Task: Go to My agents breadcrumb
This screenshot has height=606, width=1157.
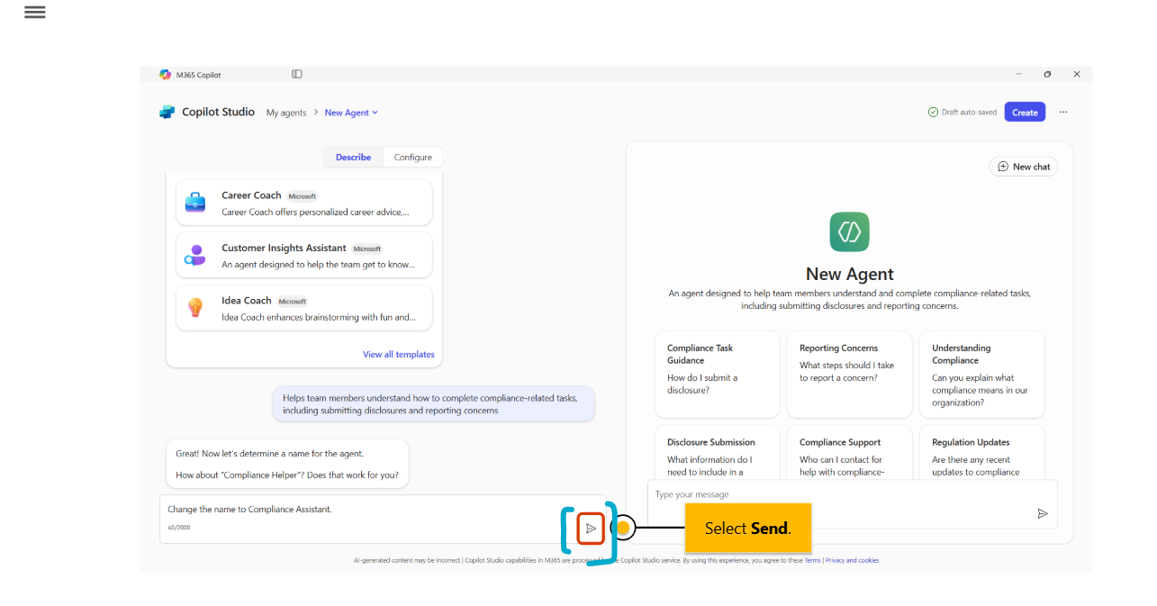Action: coord(286,113)
